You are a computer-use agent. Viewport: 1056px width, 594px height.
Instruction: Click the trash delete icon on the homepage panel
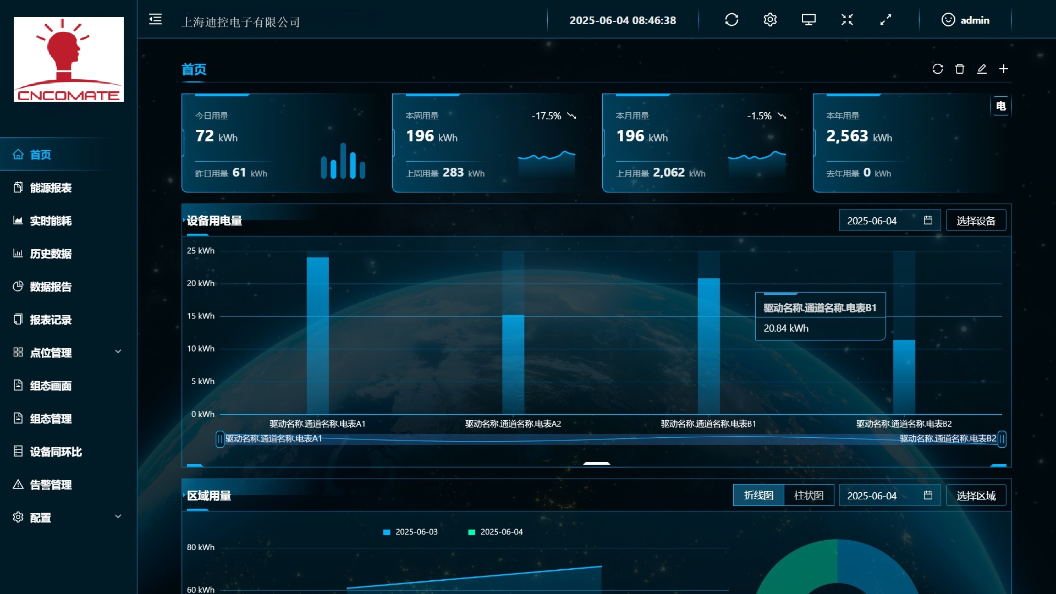click(x=960, y=69)
